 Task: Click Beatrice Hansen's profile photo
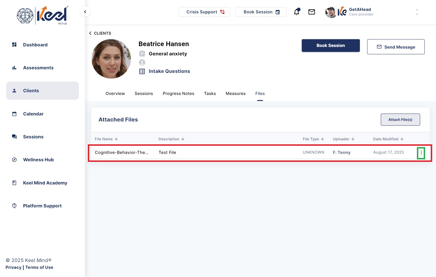point(111,59)
